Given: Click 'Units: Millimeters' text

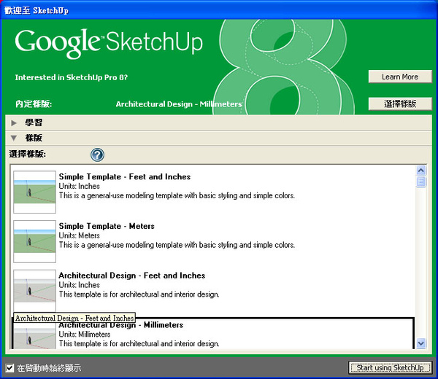Looking at the screenshot, I should 85,334.
